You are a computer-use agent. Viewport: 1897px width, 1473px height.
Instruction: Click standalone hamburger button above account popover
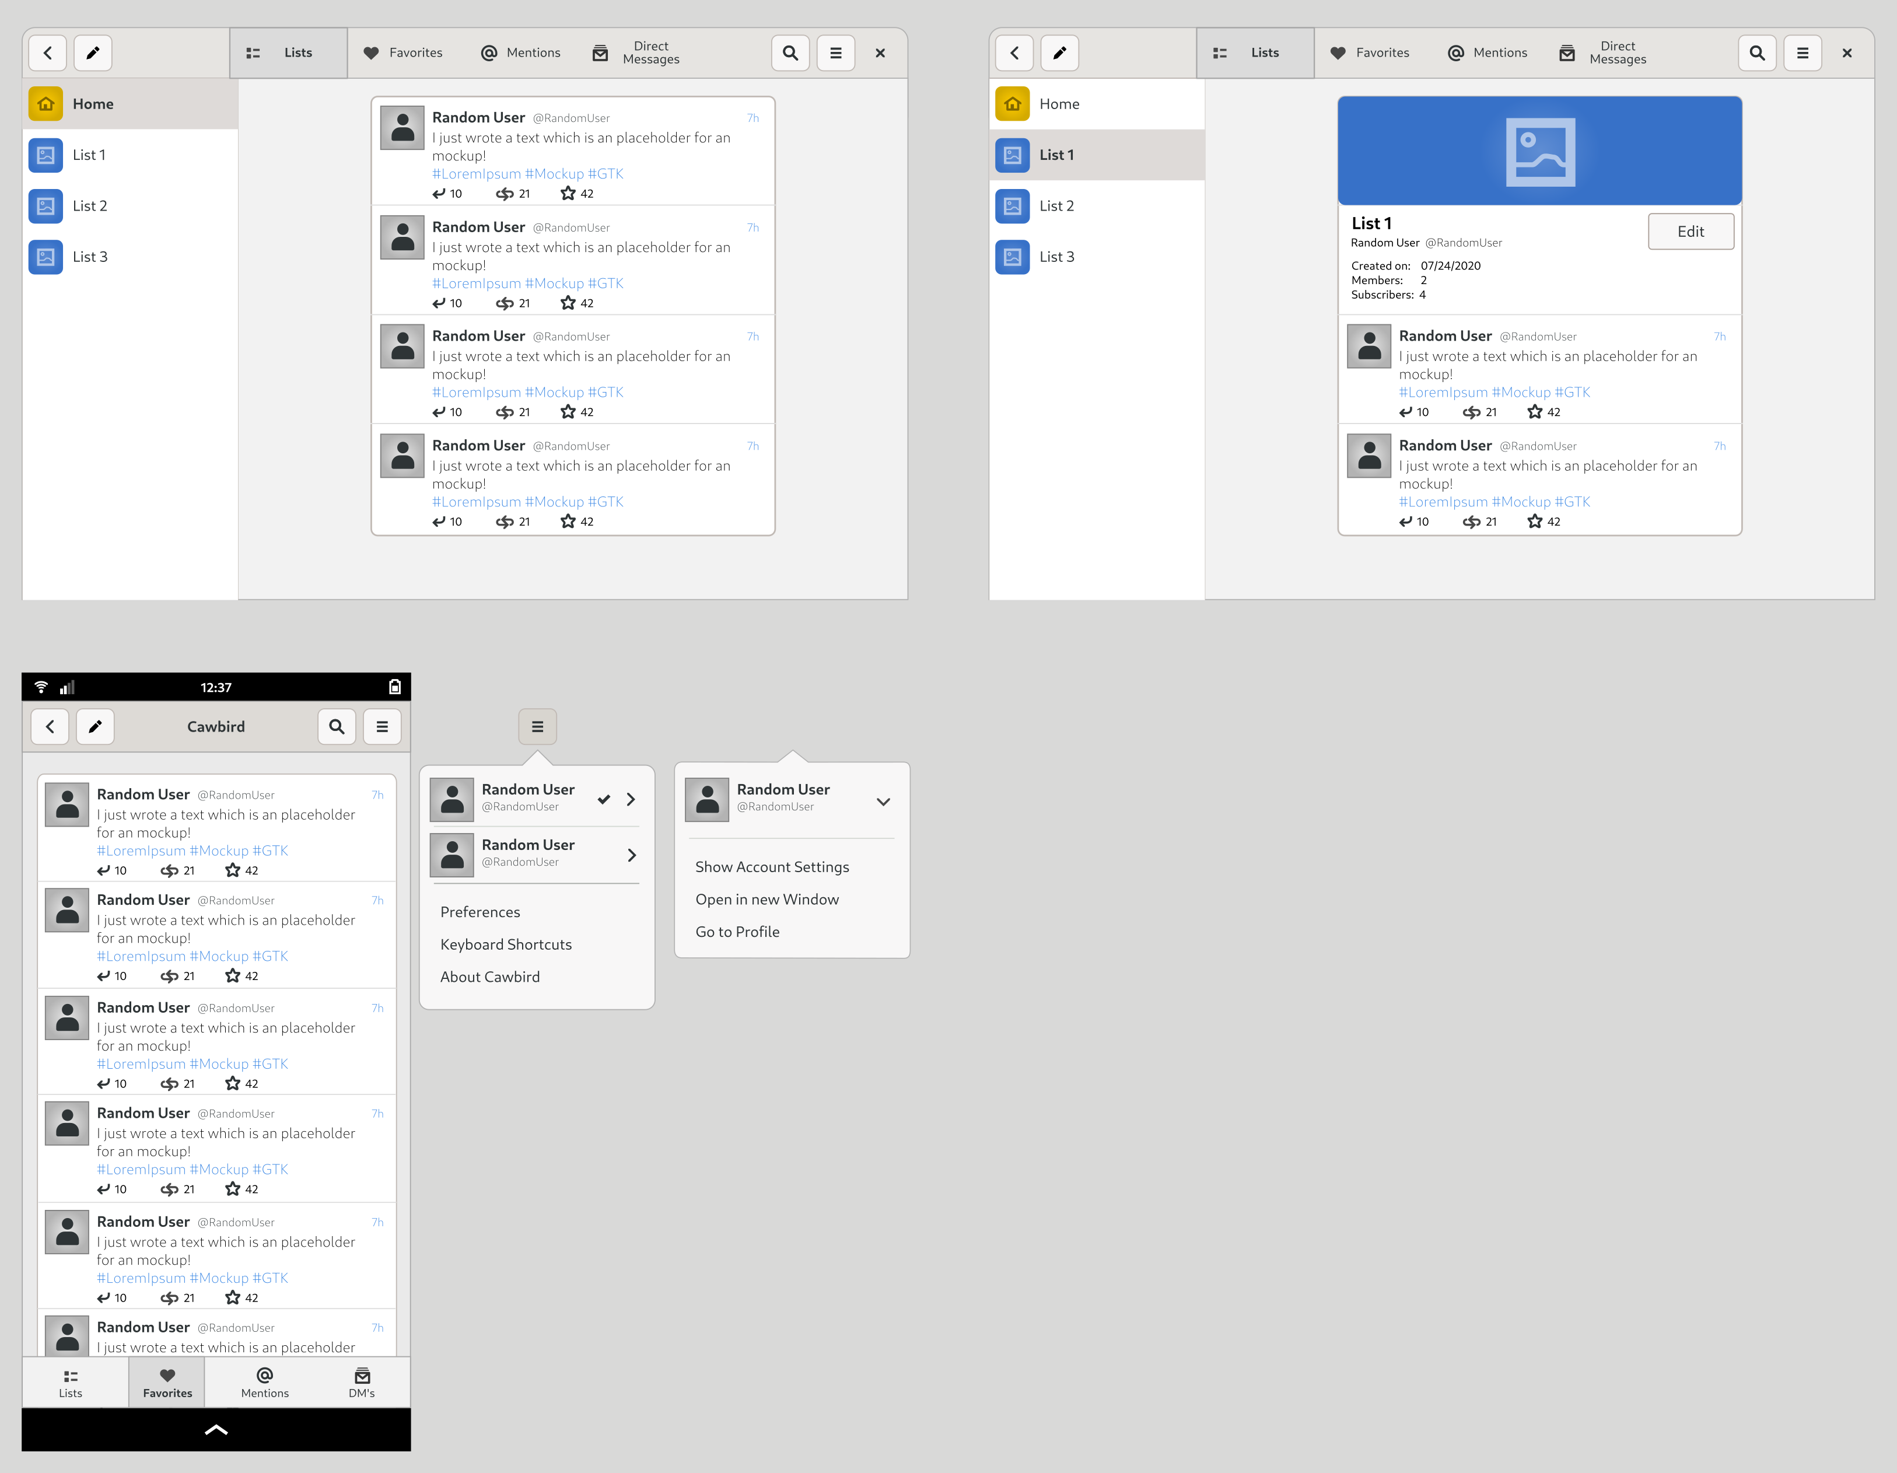click(x=538, y=727)
